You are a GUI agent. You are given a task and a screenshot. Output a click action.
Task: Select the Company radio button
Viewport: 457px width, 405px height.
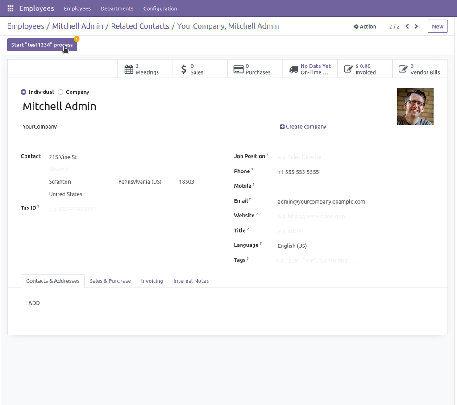click(61, 92)
